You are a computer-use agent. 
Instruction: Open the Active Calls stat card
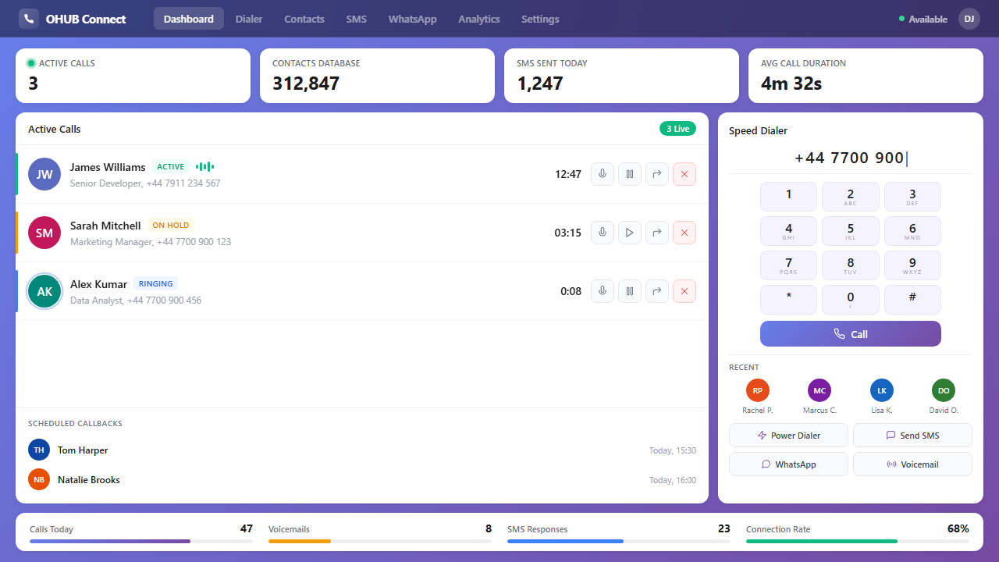tap(133, 76)
